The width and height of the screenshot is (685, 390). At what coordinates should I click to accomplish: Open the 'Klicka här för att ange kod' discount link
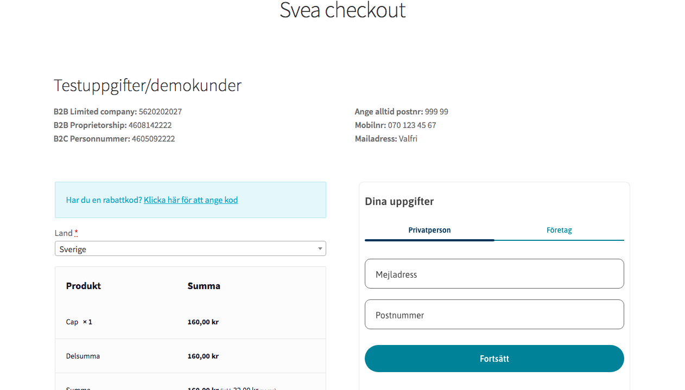(191, 200)
